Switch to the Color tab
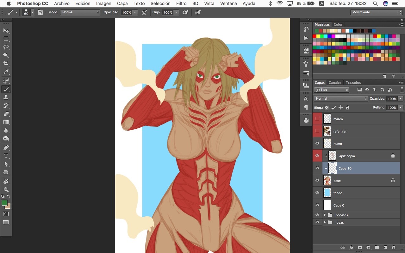405x253 pixels. click(x=338, y=24)
